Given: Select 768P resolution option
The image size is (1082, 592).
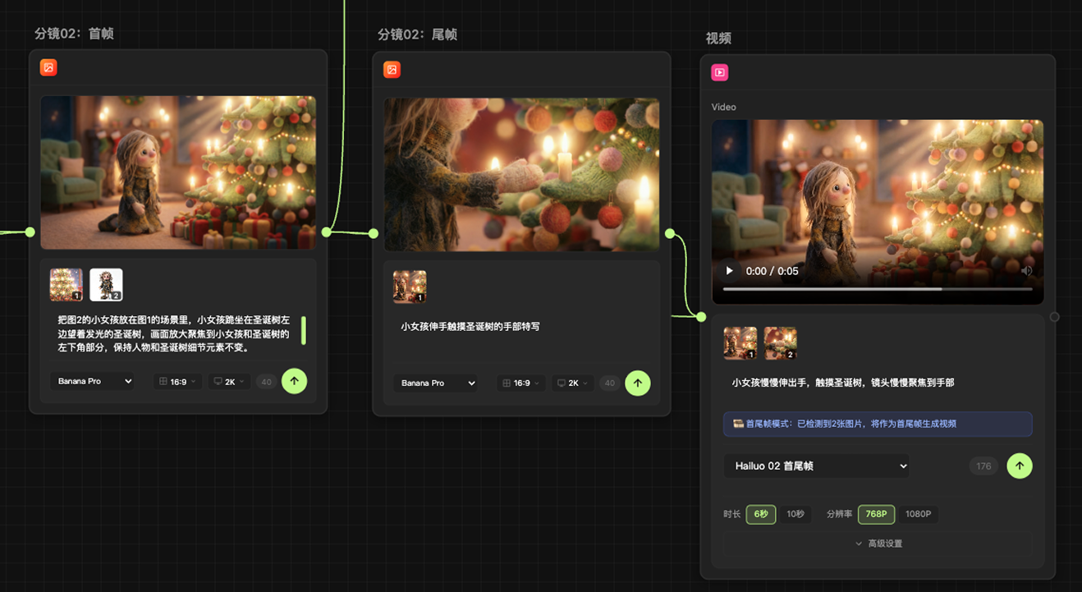Looking at the screenshot, I should click(876, 514).
